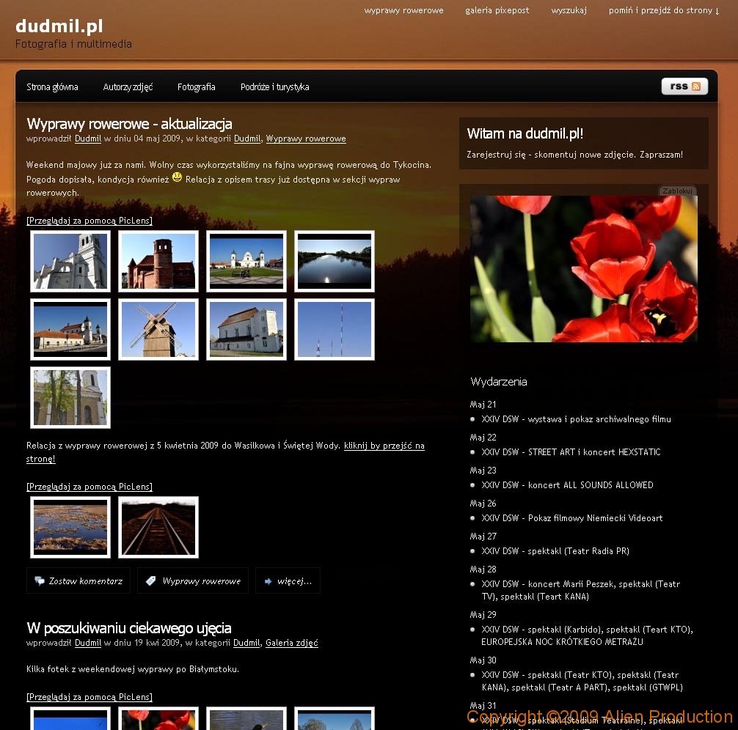Open the railway tracks thumbnail
This screenshot has height=730, width=738.
point(158,527)
